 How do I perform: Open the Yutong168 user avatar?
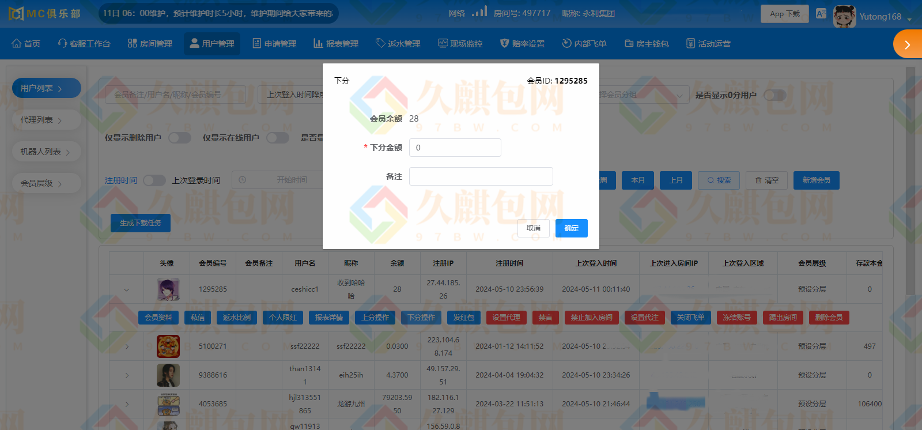coord(844,16)
